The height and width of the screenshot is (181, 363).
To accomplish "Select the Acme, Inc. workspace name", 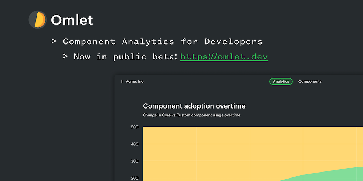I will coord(135,82).
